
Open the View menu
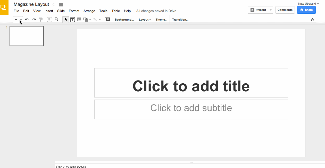coord(37,11)
